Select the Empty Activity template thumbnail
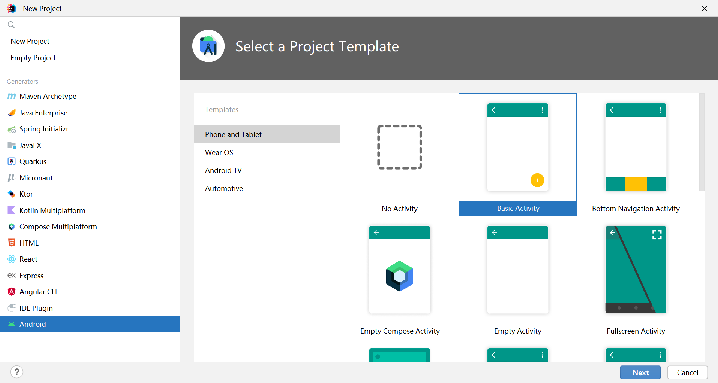The width and height of the screenshot is (718, 383). 518,270
